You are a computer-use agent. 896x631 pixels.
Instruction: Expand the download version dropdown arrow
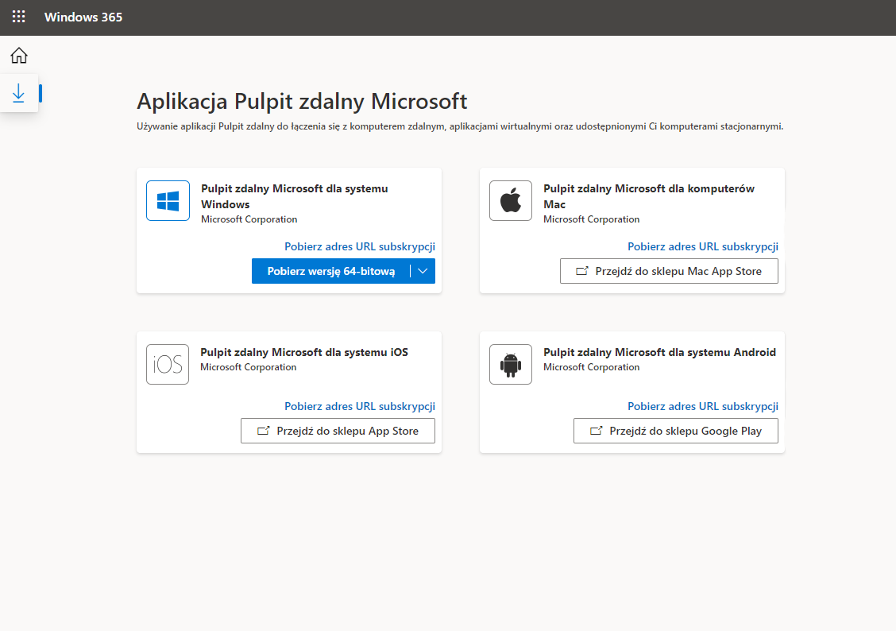pyautogui.click(x=423, y=271)
